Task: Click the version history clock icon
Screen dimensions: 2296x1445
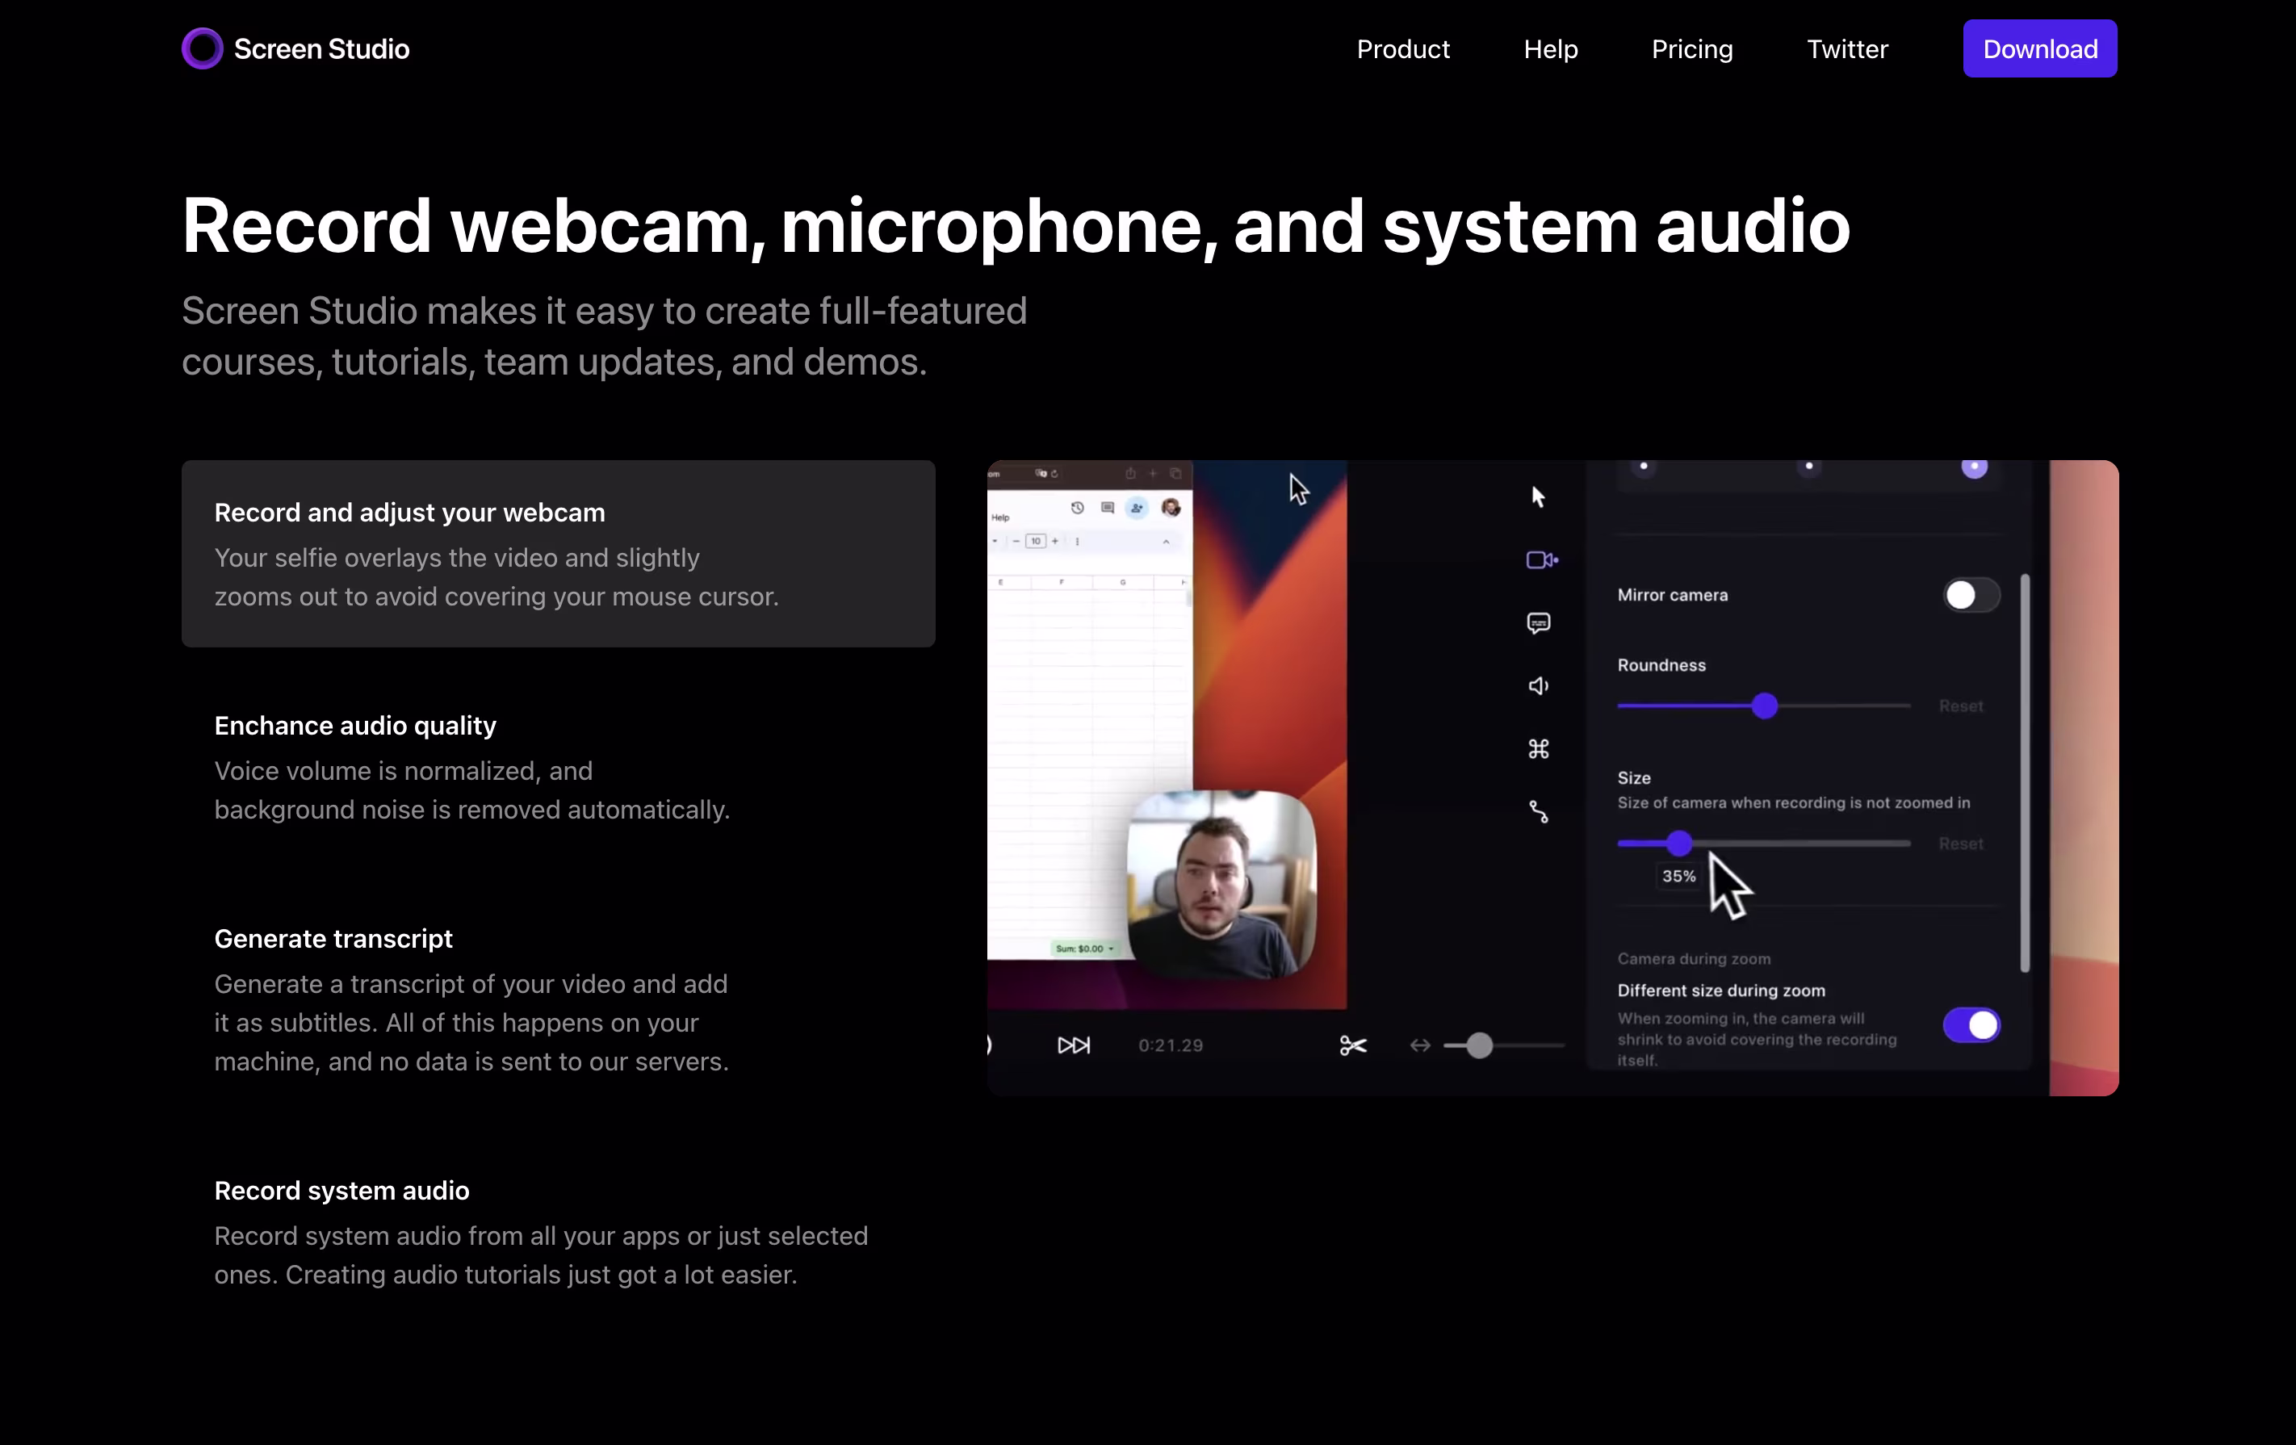Action: pyautogui.click(x=1076, y=508)
